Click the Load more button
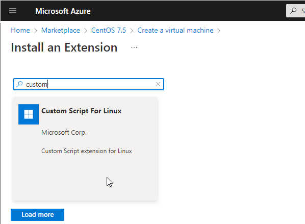Image resolution: width=305 pixels, height=224 pixels. [38, 215]
